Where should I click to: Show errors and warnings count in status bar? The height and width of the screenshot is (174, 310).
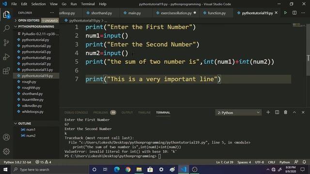coord(43,162)
